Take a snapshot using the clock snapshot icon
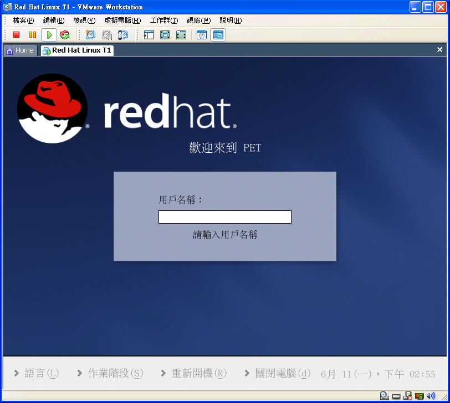The height and width of the screenshot is (403, 450). click(x=90, y=35)
